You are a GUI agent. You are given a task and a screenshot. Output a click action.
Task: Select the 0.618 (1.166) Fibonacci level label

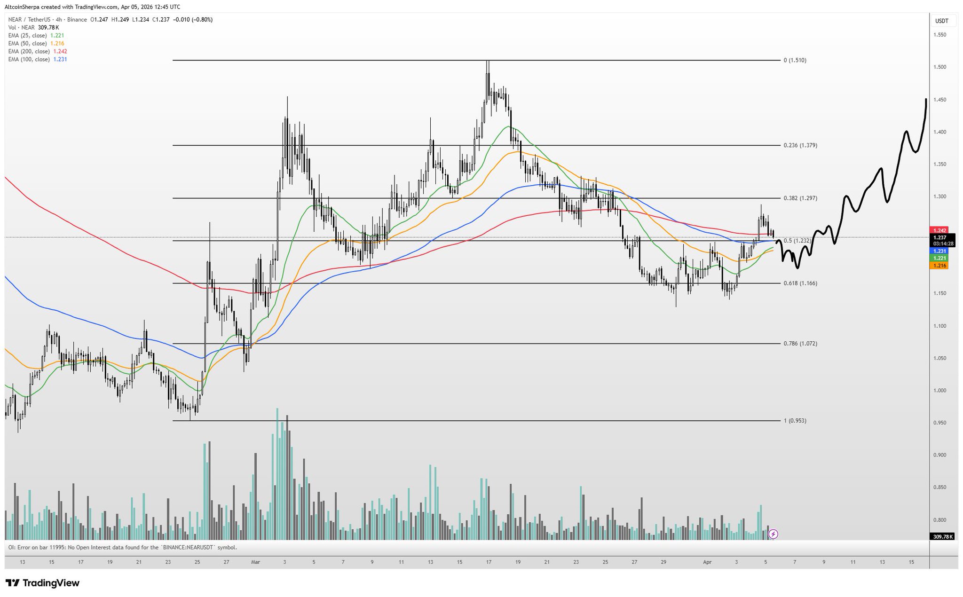800,283
